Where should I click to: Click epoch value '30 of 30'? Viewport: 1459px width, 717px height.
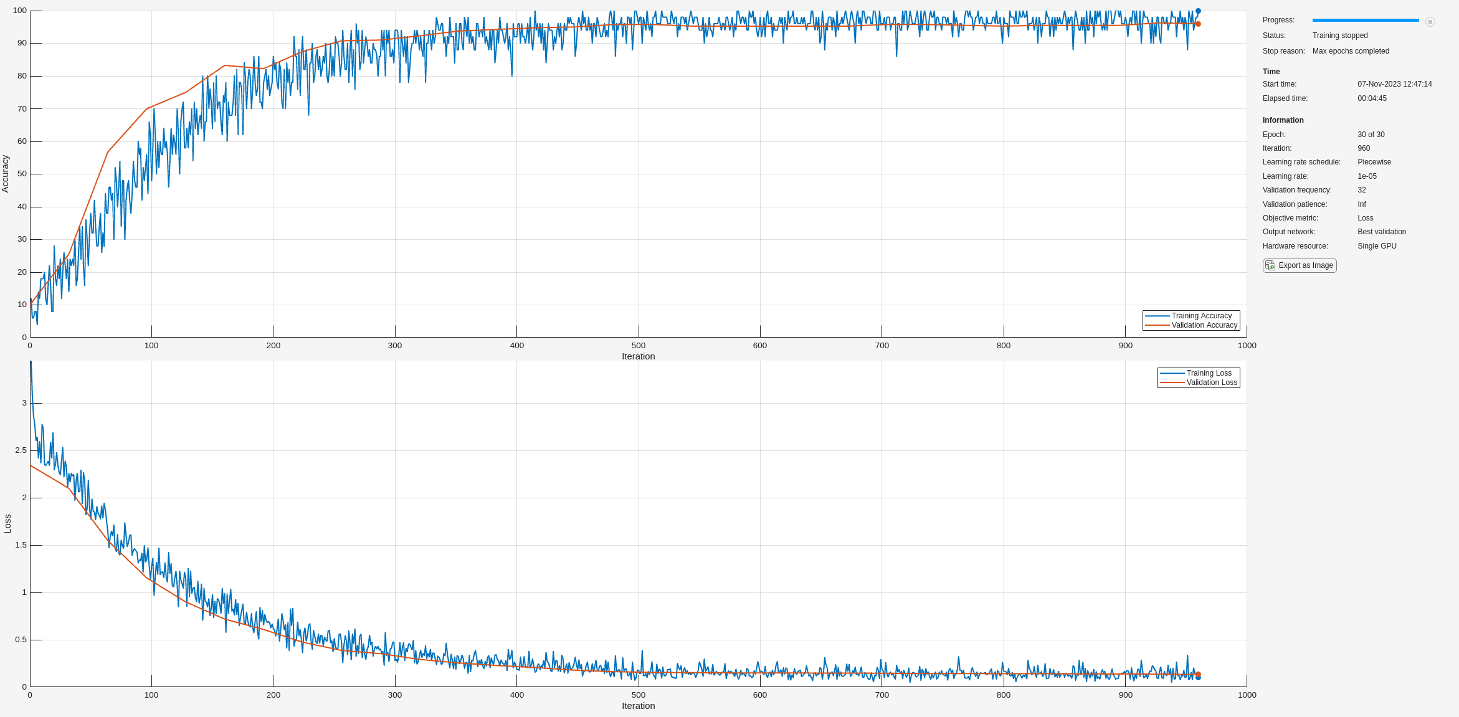click(x=1371, y=135)
